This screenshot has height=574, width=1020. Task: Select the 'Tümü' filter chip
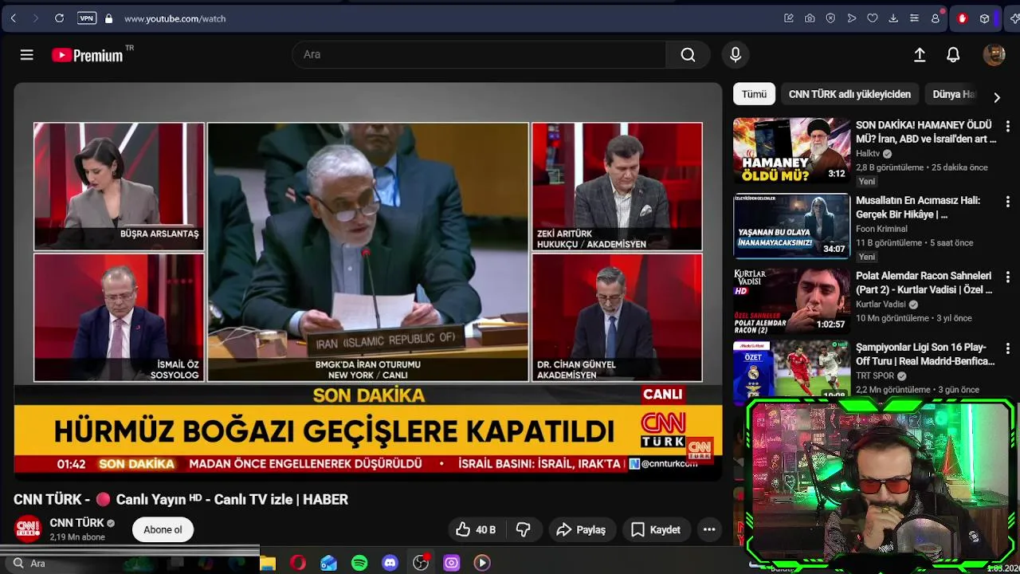[754, 94]
